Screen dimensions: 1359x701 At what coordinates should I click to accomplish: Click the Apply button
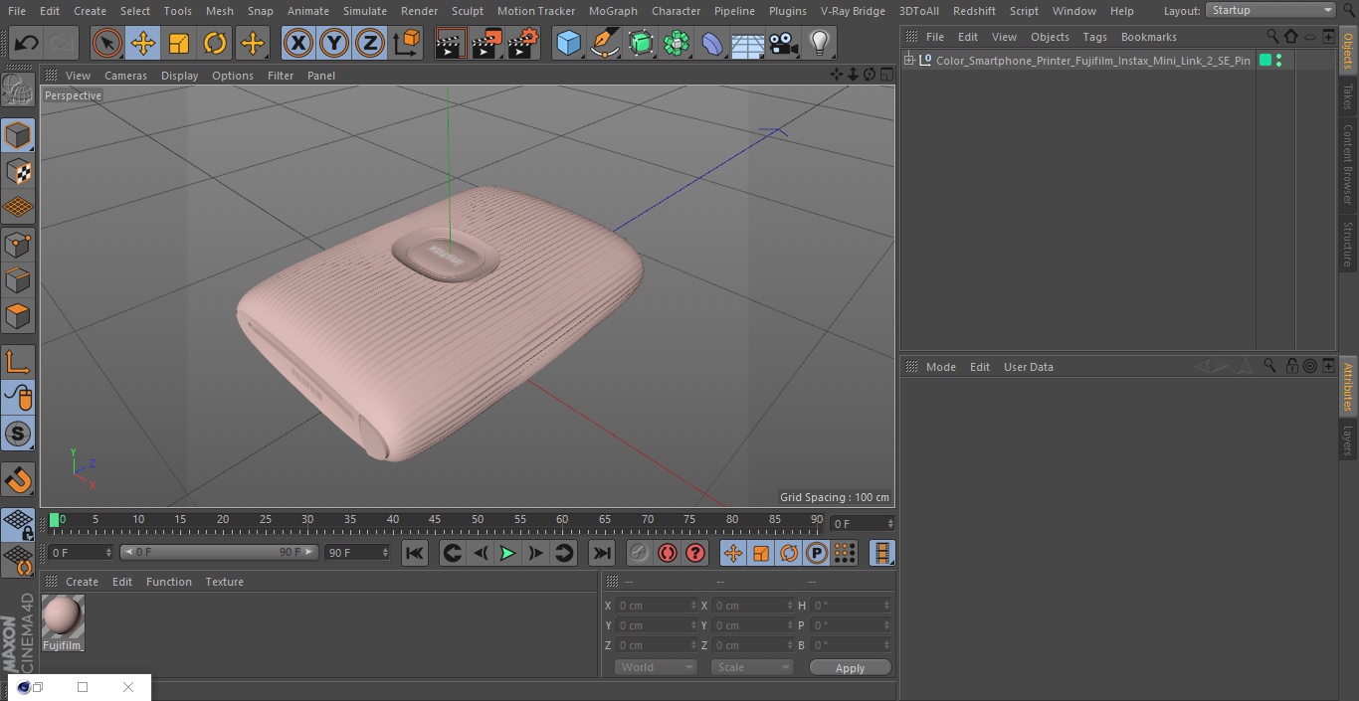(850, 668)
